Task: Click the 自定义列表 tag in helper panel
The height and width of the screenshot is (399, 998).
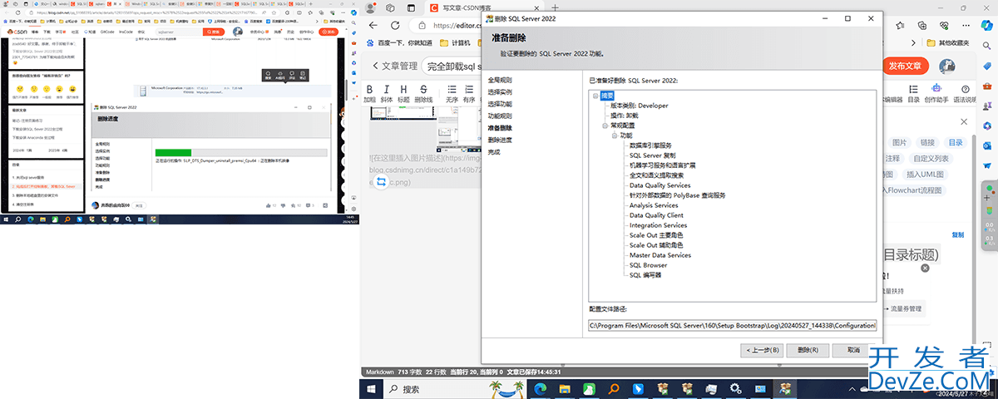Action: (x=931, y=158)
